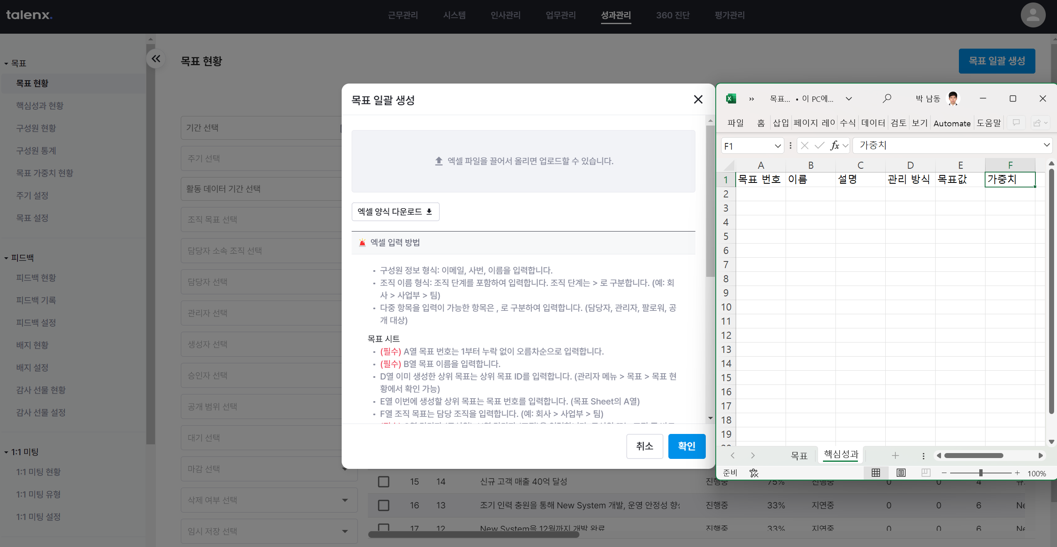The height and width of the screenshot is (547, 1057).
Task: Click the insert function fx icon
Action: pos(834,145)
